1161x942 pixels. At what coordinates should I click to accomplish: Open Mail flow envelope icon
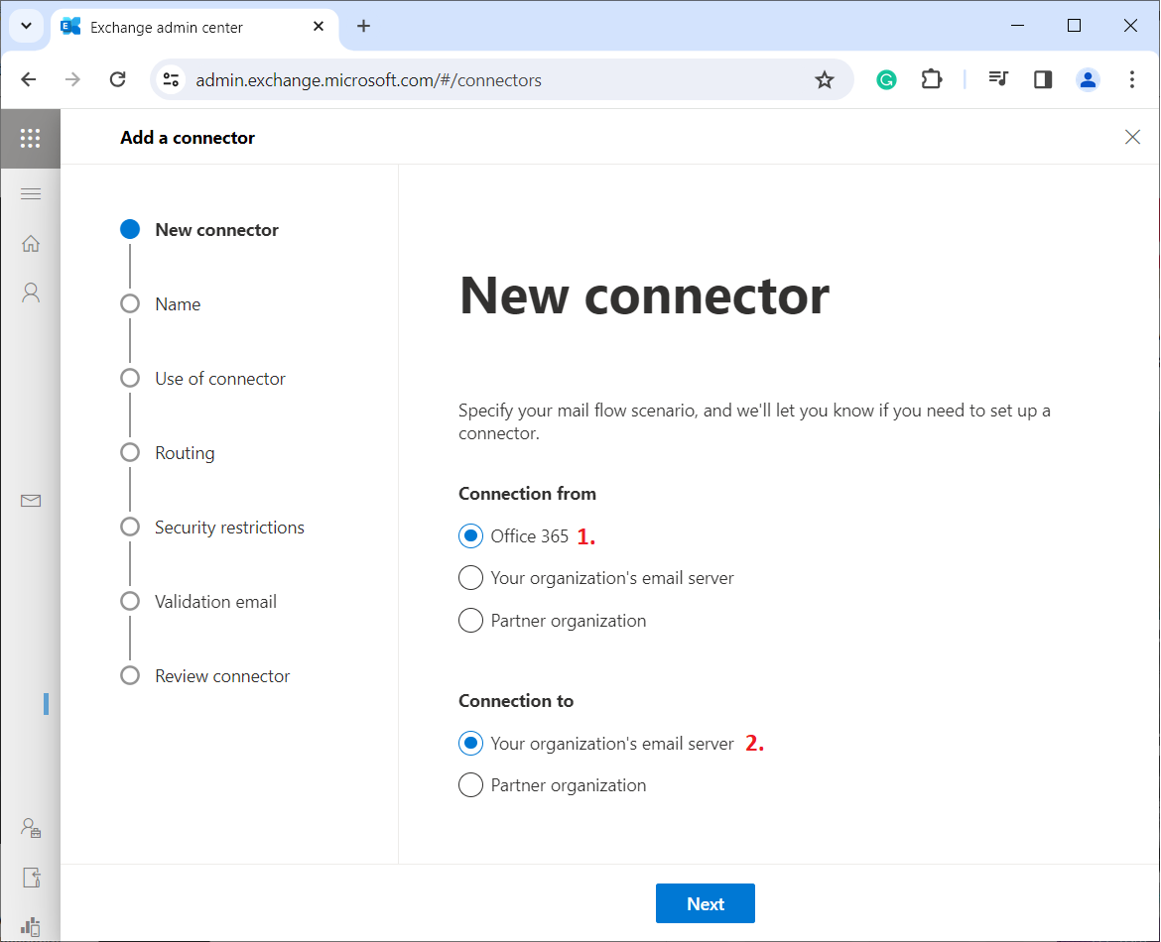pyautogui.click(x=31, y=501)
